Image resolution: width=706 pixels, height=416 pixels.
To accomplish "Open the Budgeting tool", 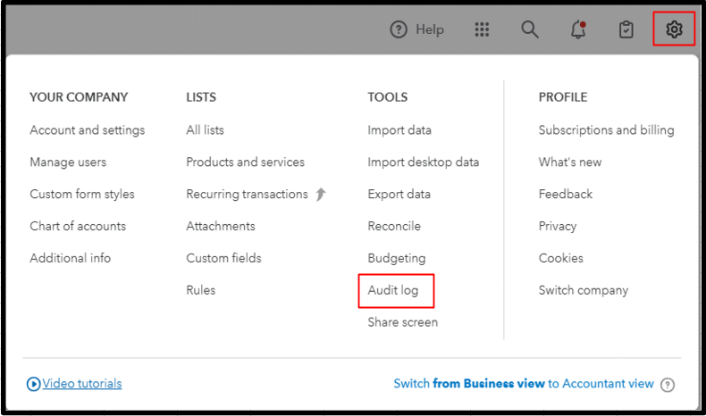I will point(397,258).
